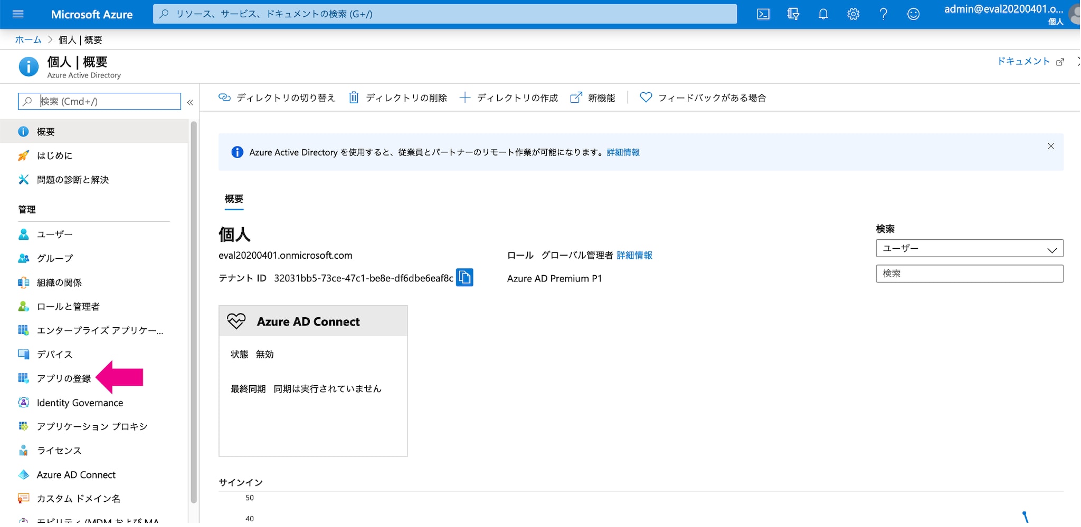Open Identity Governance menu item text
This screenshot has width=1081, height=527.
pos(80,403)
